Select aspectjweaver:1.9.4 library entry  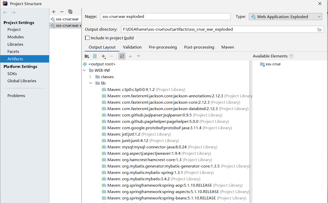tap(156, 153)
